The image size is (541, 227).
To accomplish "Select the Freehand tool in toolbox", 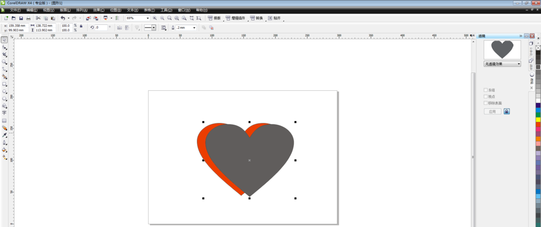I will (x=4, y=69).
